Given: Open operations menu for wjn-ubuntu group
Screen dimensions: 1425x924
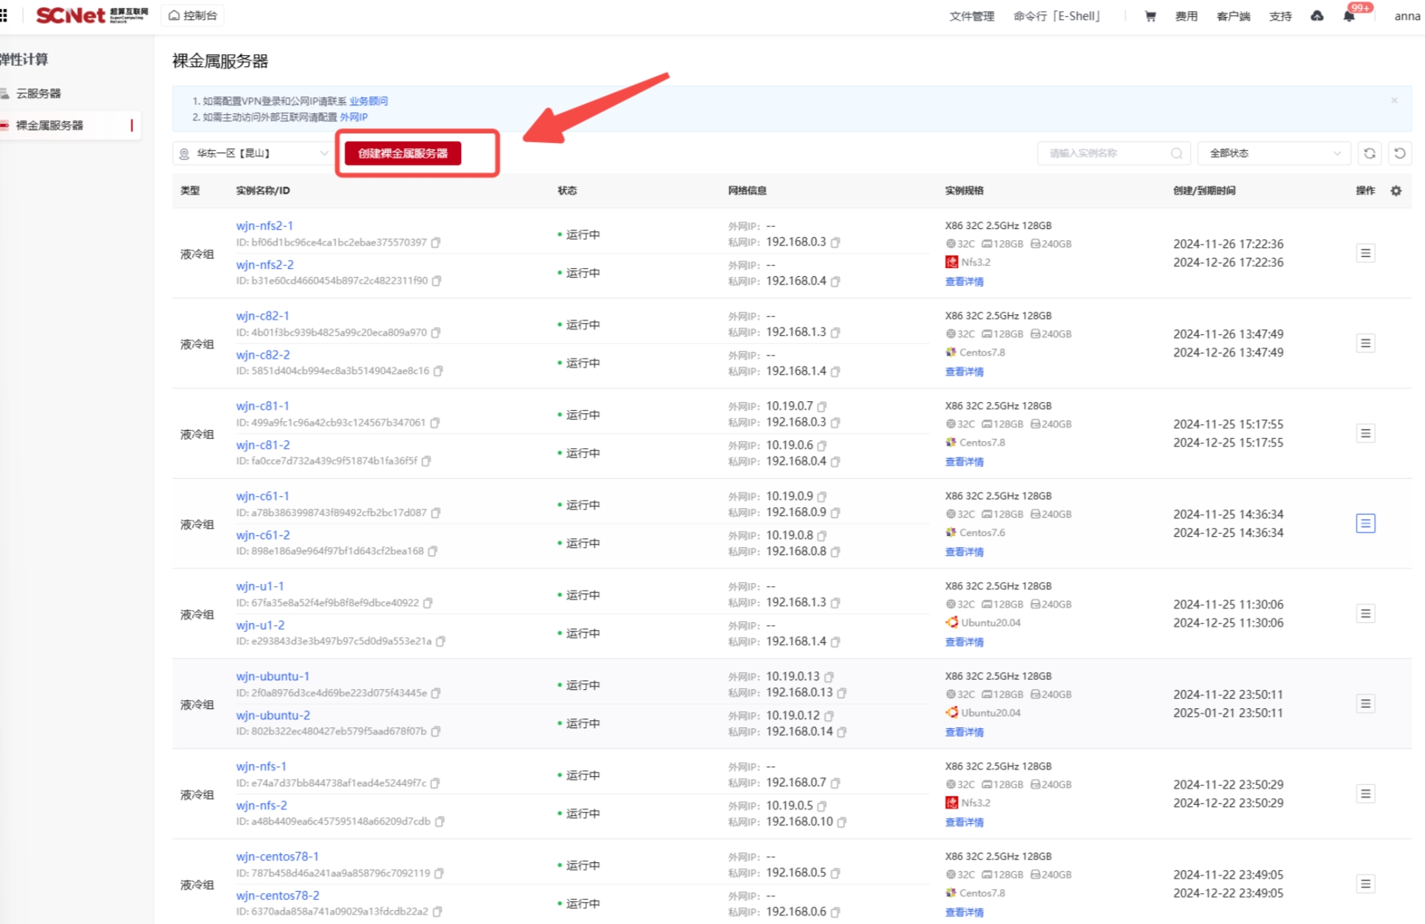Looking at the screenshot, I should pyautogui.click(x=1365, y=704).
